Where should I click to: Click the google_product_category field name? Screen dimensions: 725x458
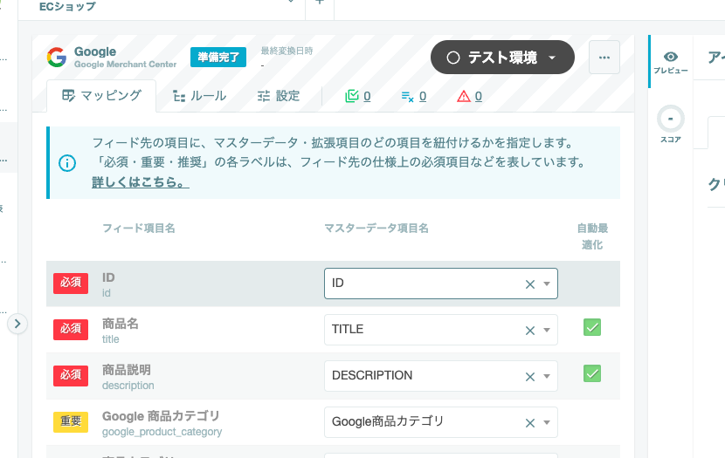tap(162, 432)
